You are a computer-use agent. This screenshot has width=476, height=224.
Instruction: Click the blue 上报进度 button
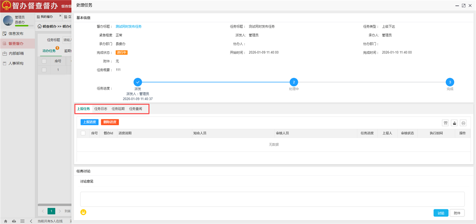coord(89,122)
